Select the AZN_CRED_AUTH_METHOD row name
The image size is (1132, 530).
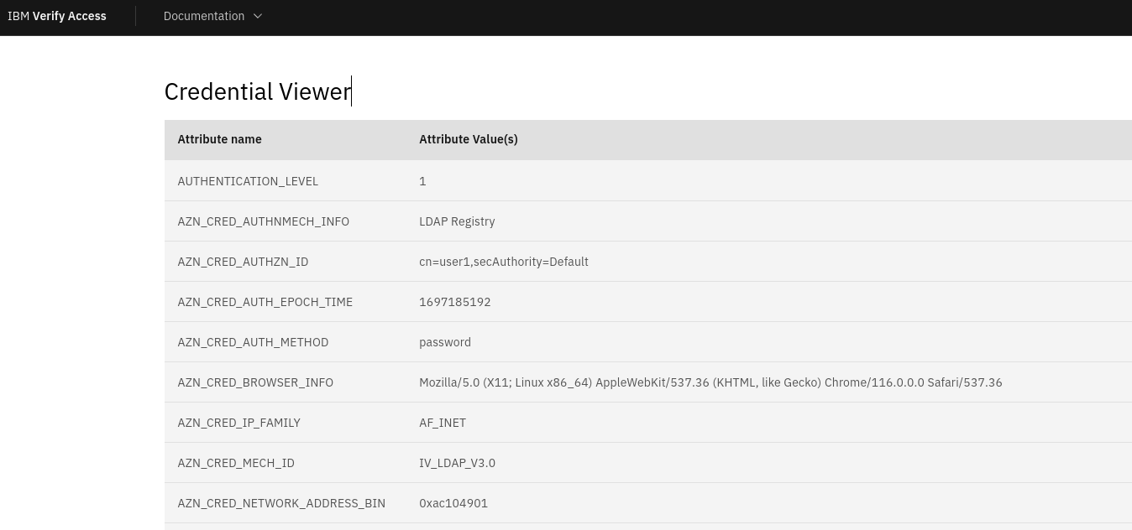click(x=253, y=342)
